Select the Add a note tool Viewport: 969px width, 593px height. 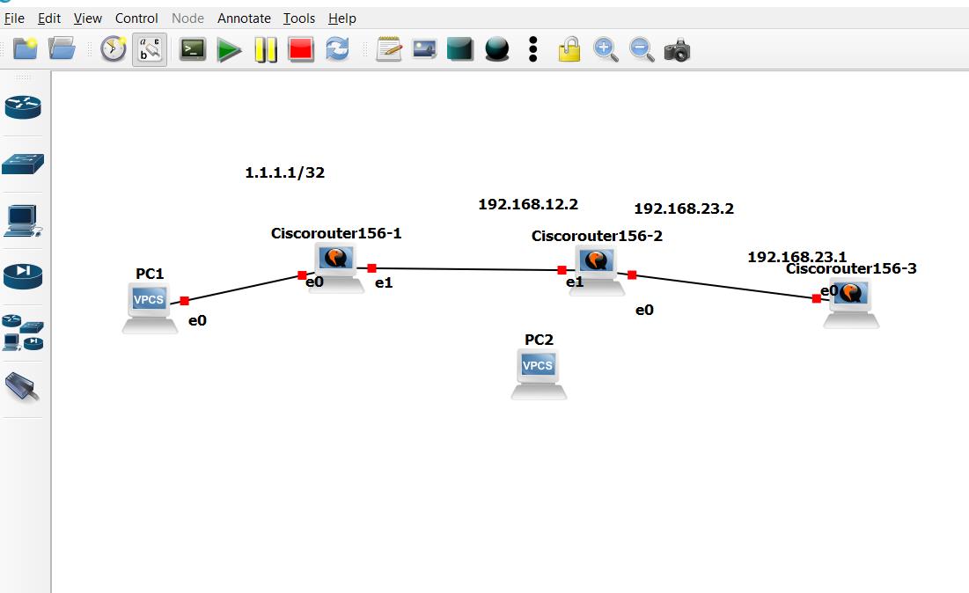click(388, 49)
